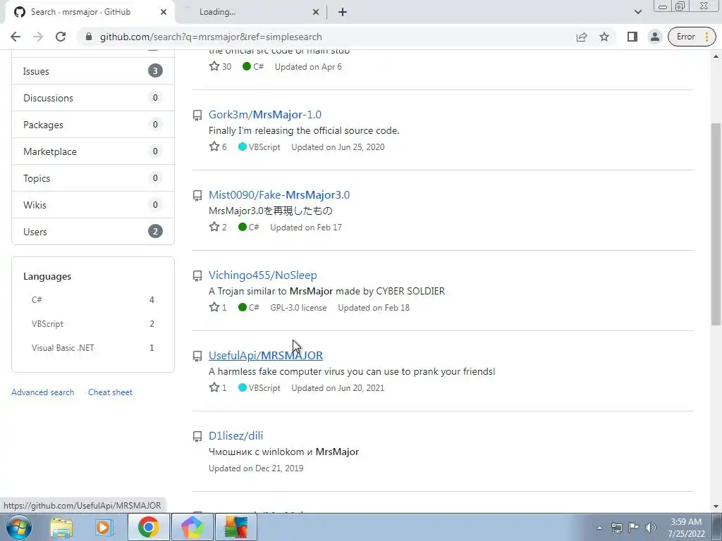
Task: Open the Windows Start button
Action: coord(18,527)
